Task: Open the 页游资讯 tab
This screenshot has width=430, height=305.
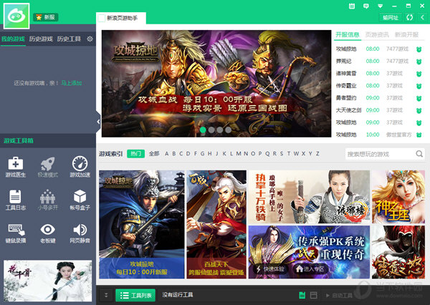Action: (377, 35)
